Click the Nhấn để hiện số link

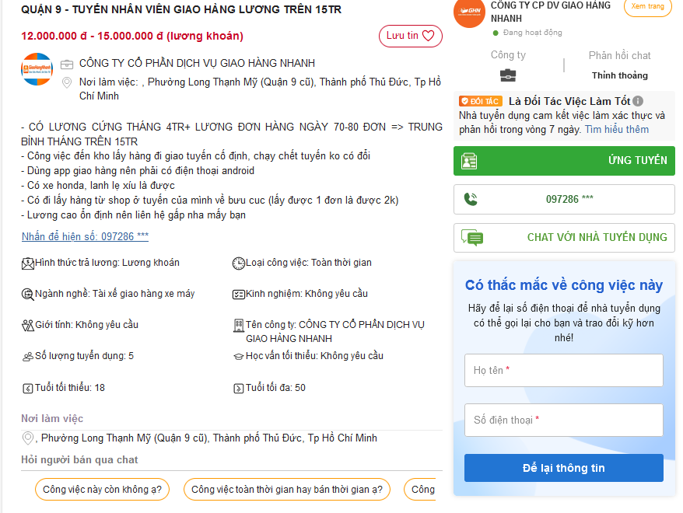(85, 236)
